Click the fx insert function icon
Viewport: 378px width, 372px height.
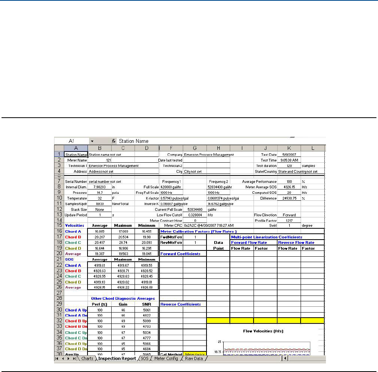click(114, 141)
